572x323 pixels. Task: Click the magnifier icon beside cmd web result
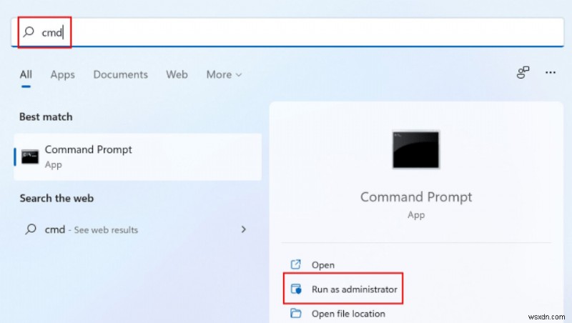[31, 229]
